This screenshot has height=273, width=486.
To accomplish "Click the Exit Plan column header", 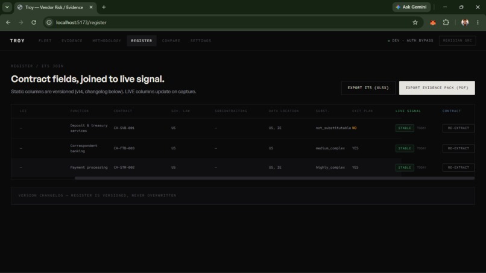I will coord(362,111).
